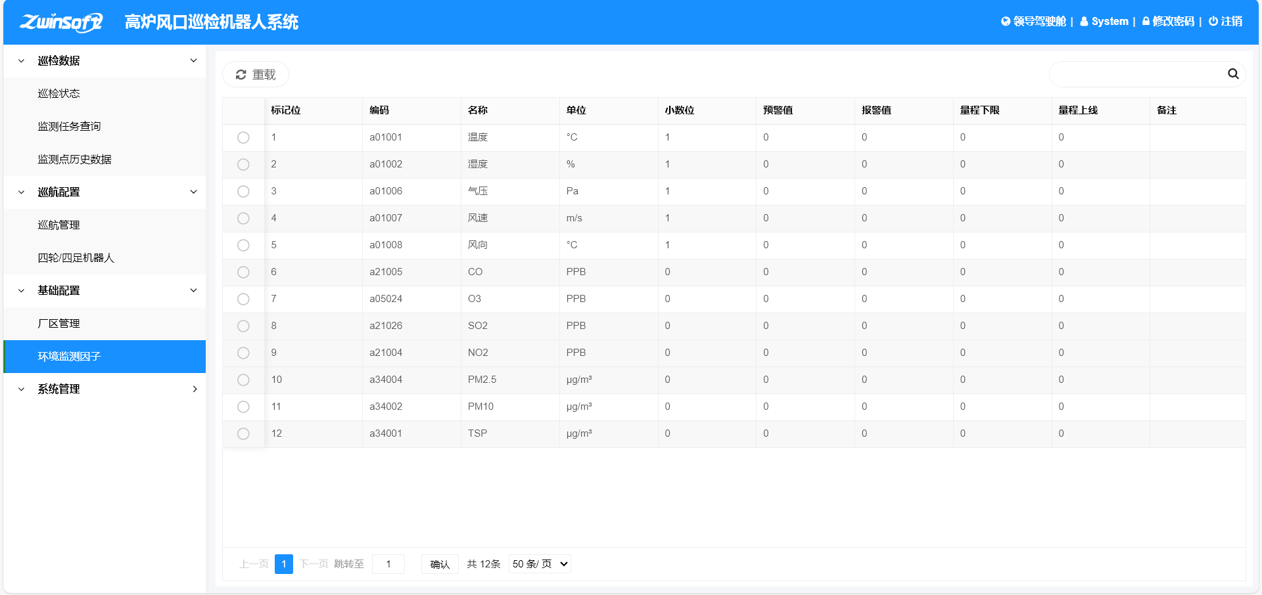The width and height of the screenshot is (1262, 595).
Task: Select radio button for CO row
Action: [x=243, y=273]
